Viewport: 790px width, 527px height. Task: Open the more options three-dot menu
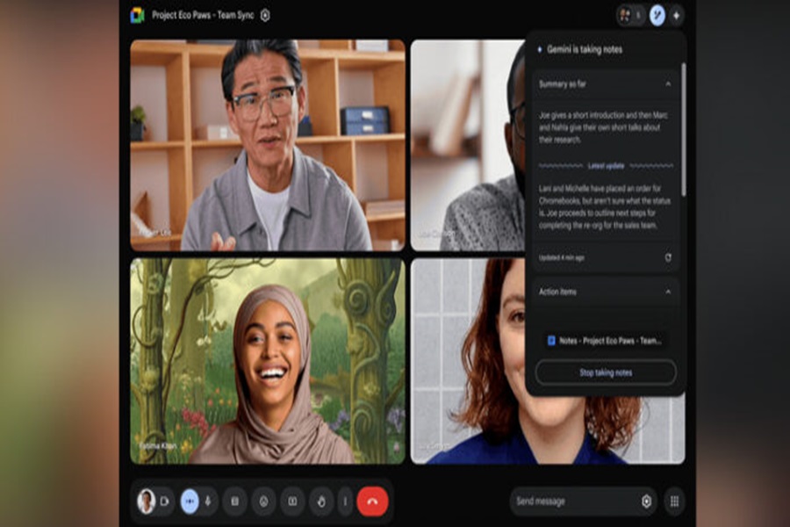345,501
